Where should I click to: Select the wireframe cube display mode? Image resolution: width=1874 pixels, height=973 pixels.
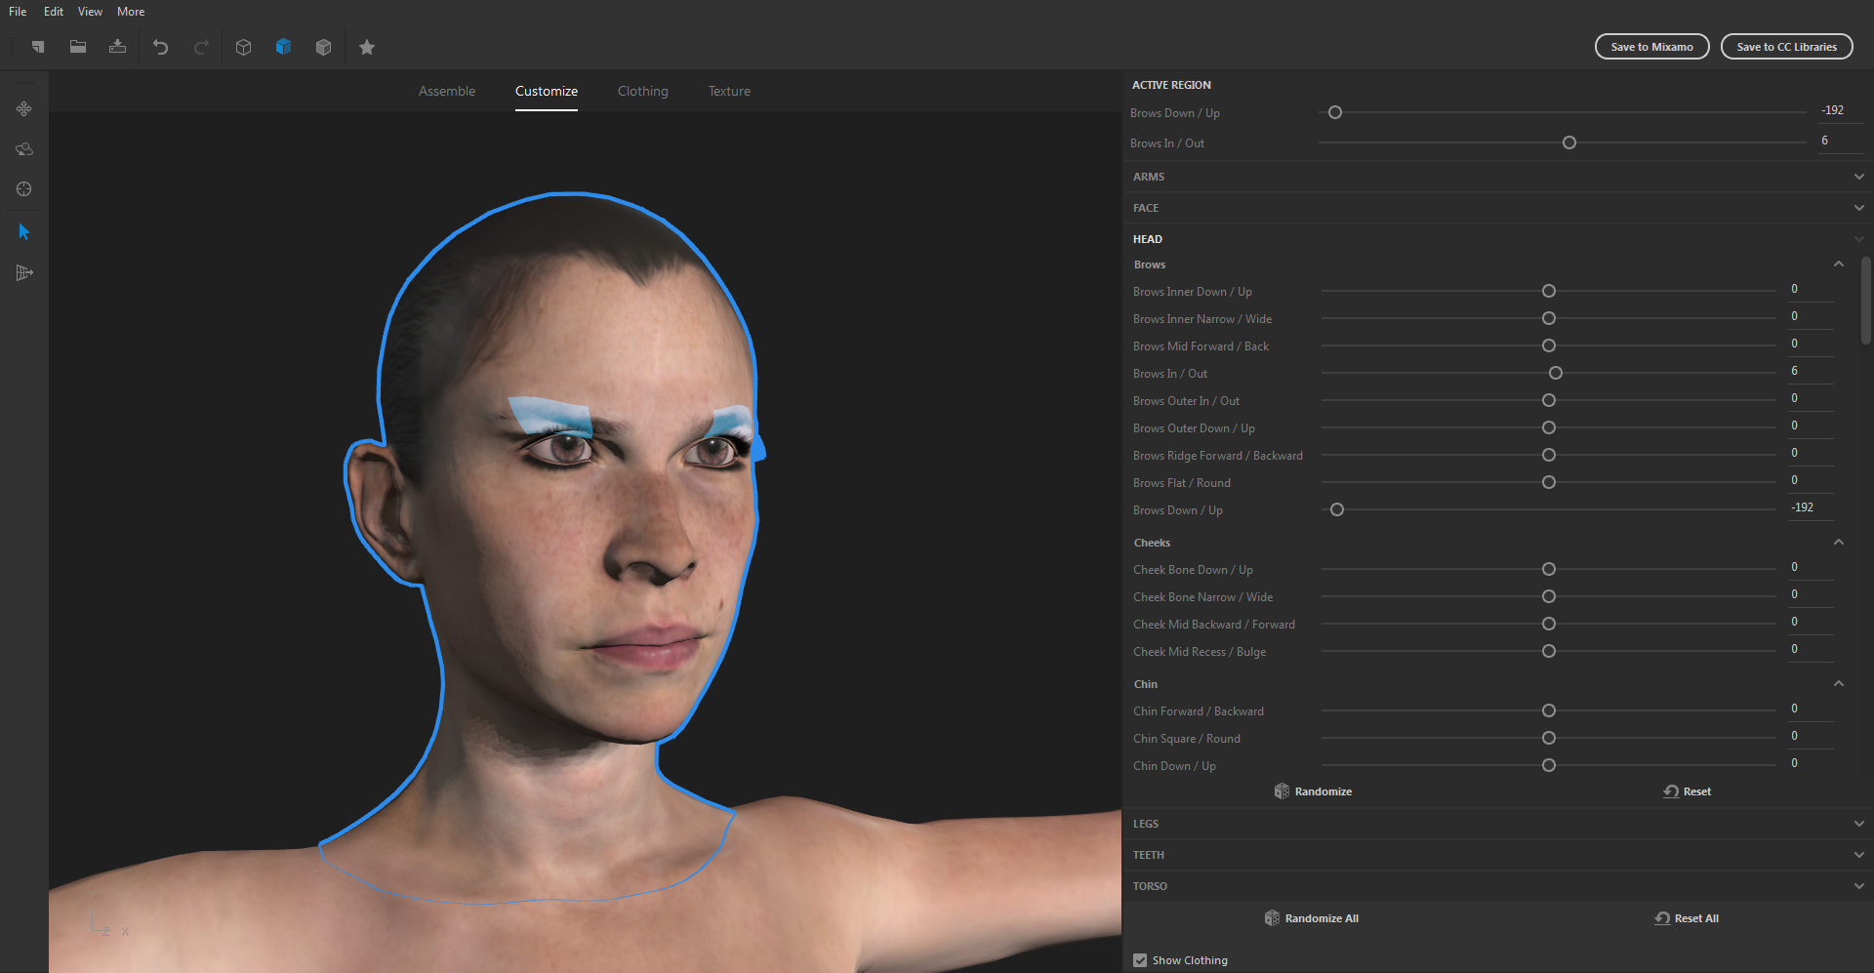(243, 47)
